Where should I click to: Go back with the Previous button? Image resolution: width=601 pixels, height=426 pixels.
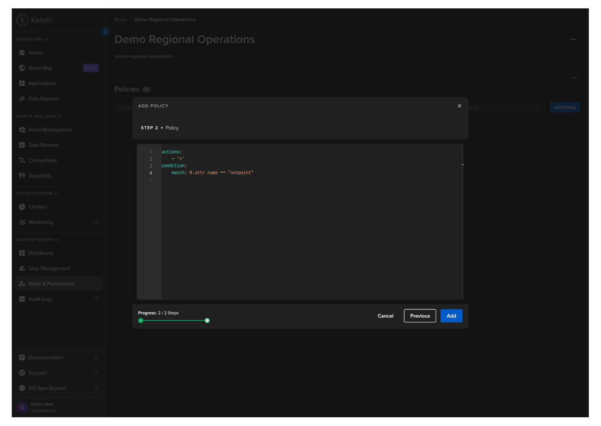pyautogui.click(x=420, y=316)
